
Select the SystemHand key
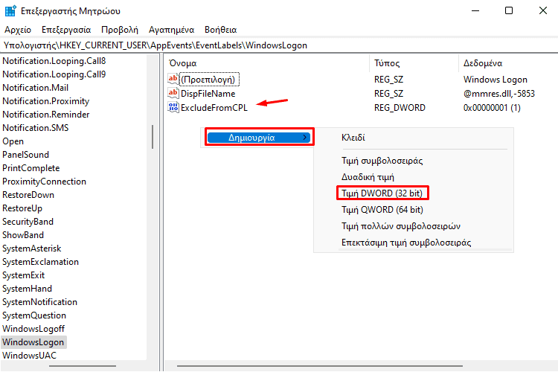point(27,289)
